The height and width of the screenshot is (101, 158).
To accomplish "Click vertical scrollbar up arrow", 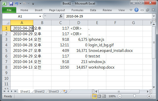I will click(154, 24).
